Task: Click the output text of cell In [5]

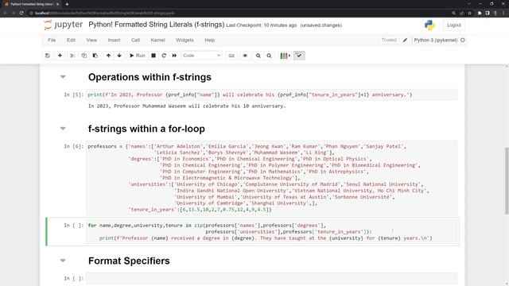Action: coord(187,106)
